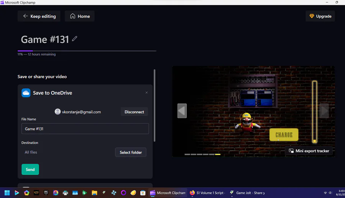The height and width of the screenshot is (198, 345).
Task: Open File Explorer from the taskbar
Action: click(94, 193)
